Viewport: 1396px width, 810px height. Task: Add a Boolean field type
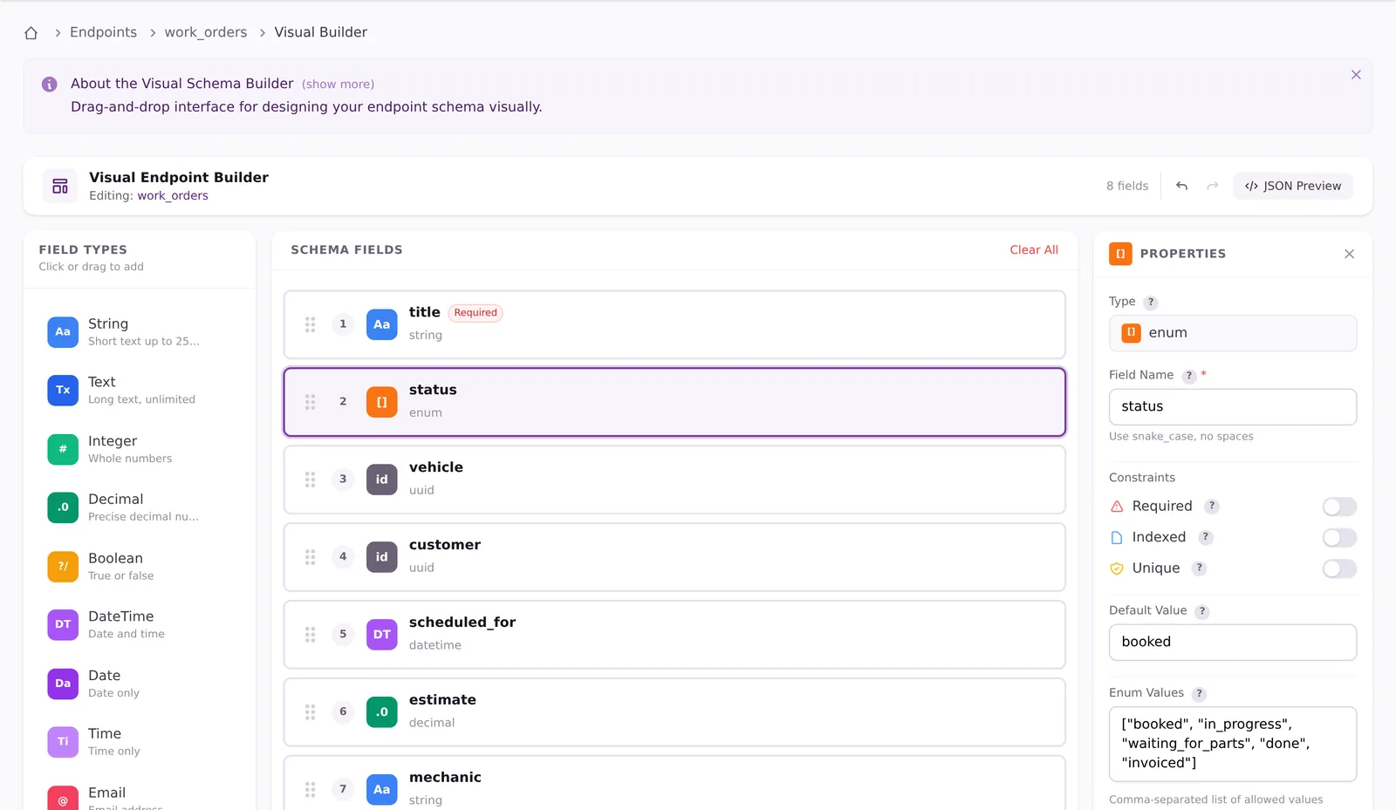(140, 567)
